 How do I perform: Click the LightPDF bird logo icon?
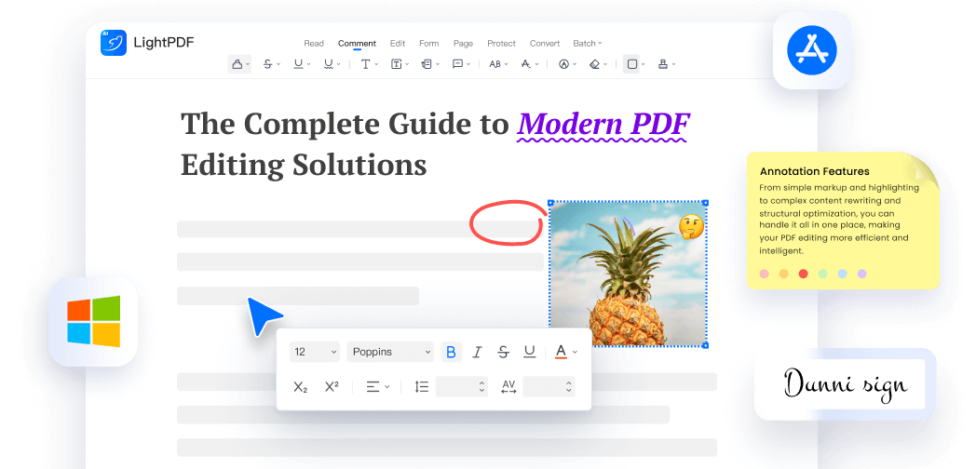(x=114, y=43)
